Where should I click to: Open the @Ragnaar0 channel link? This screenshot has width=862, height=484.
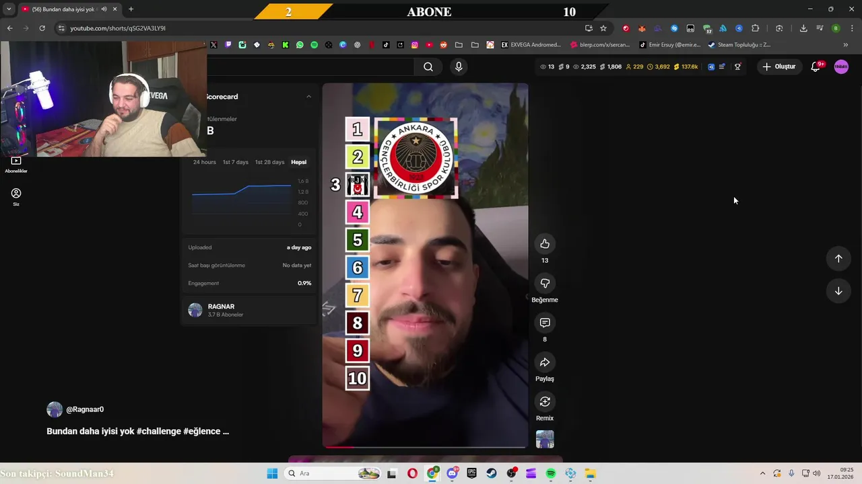coord(85,409)
